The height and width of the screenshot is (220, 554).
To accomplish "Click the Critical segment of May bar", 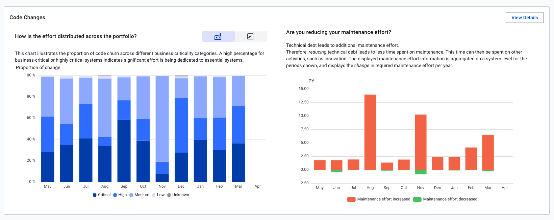I will click(x=48, y=167).
